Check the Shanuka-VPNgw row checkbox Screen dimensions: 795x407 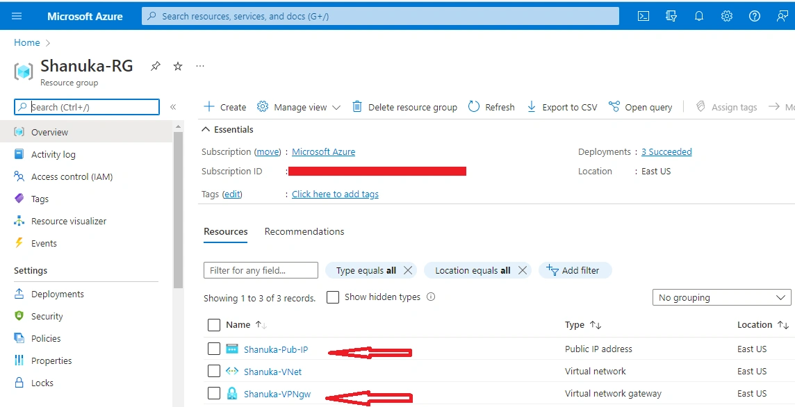(x=214, y=393)
